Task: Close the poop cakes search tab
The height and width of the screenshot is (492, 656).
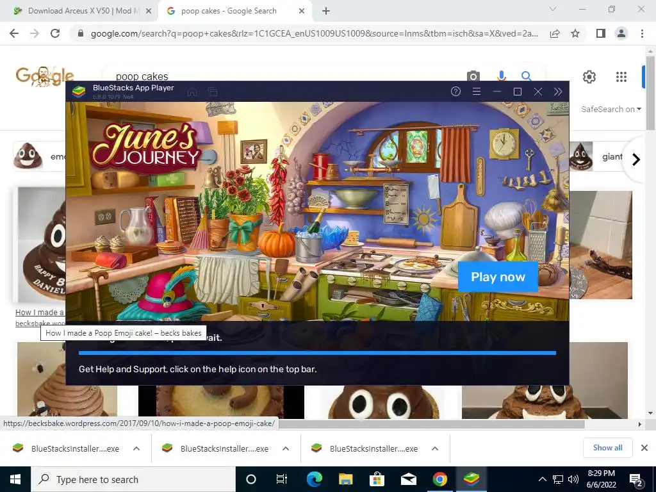Action: point(302,12)
